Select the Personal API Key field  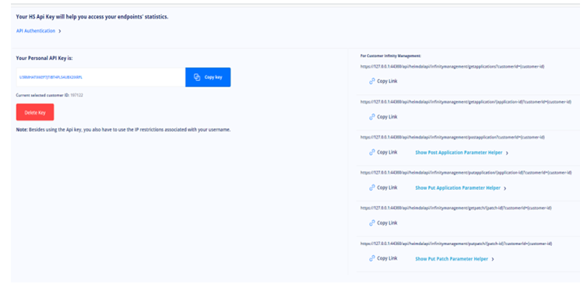coord(100,77)
